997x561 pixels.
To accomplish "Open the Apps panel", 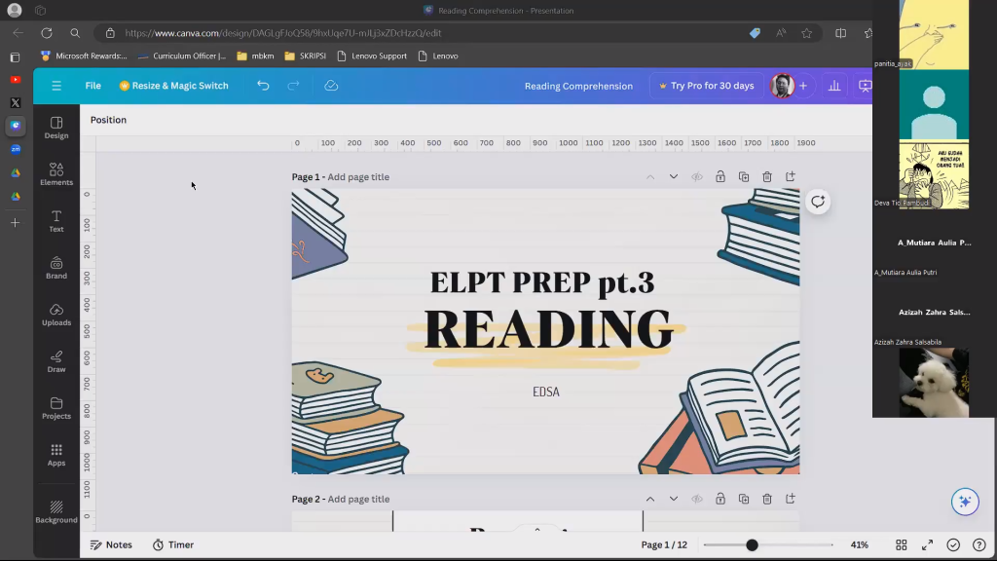I will tap(56, 455).
